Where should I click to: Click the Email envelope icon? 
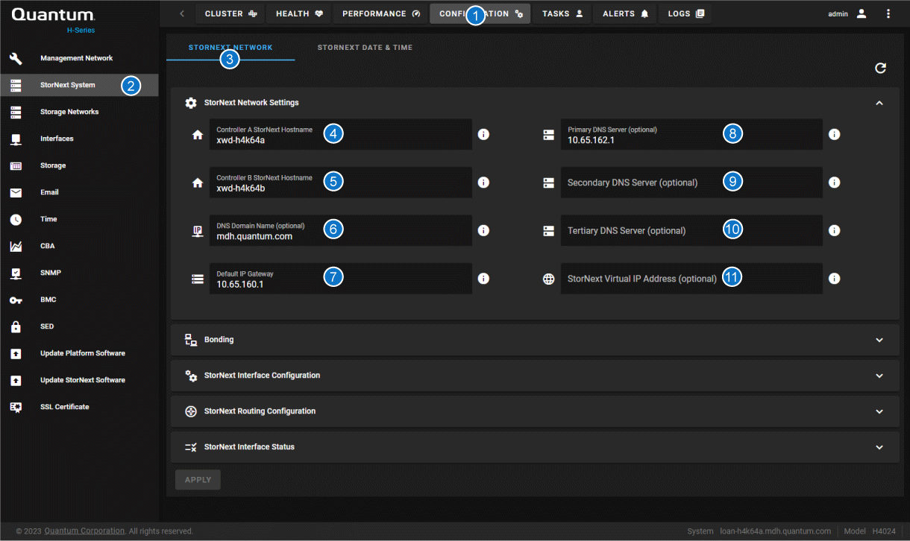click(x=16, y=192)
